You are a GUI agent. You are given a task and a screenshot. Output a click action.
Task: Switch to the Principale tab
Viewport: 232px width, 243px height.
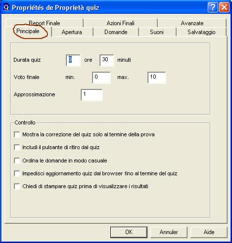28,31
